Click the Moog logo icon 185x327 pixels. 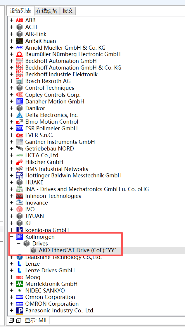click(x=19, y=277)
